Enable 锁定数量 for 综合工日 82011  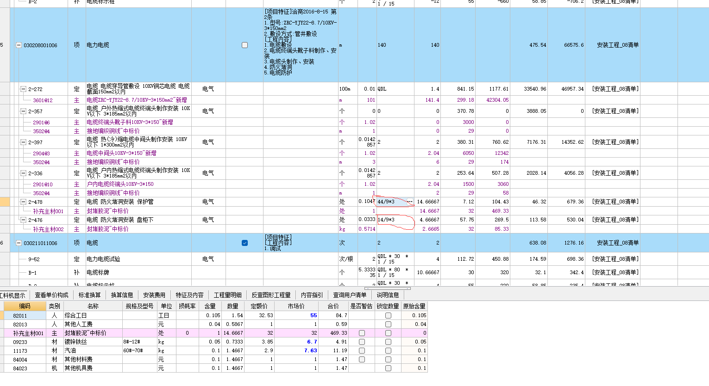[x=388, y=315]
